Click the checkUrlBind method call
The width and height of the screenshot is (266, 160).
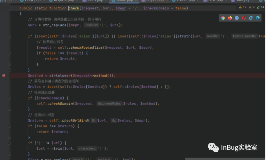[x=75, y=120]
